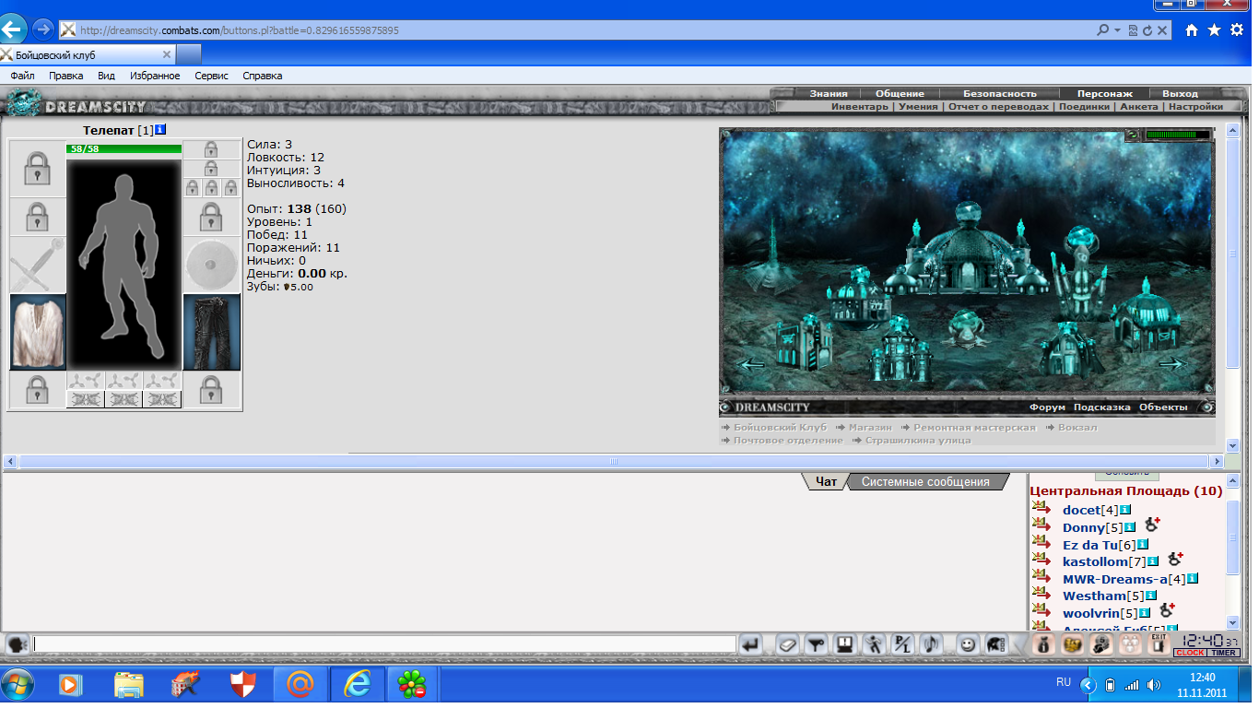Open the Общение top menu

click(x=900, y=93)
